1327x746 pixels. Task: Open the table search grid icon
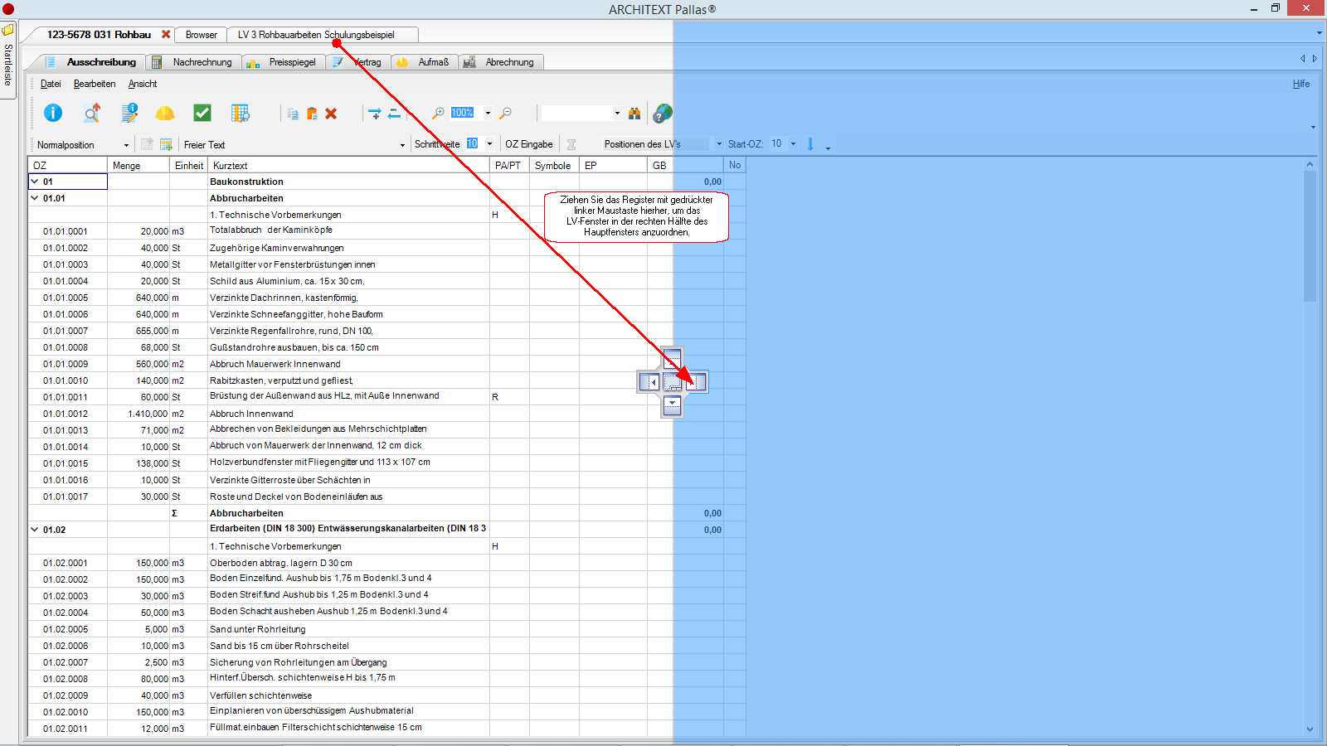(x=241, y=113)
